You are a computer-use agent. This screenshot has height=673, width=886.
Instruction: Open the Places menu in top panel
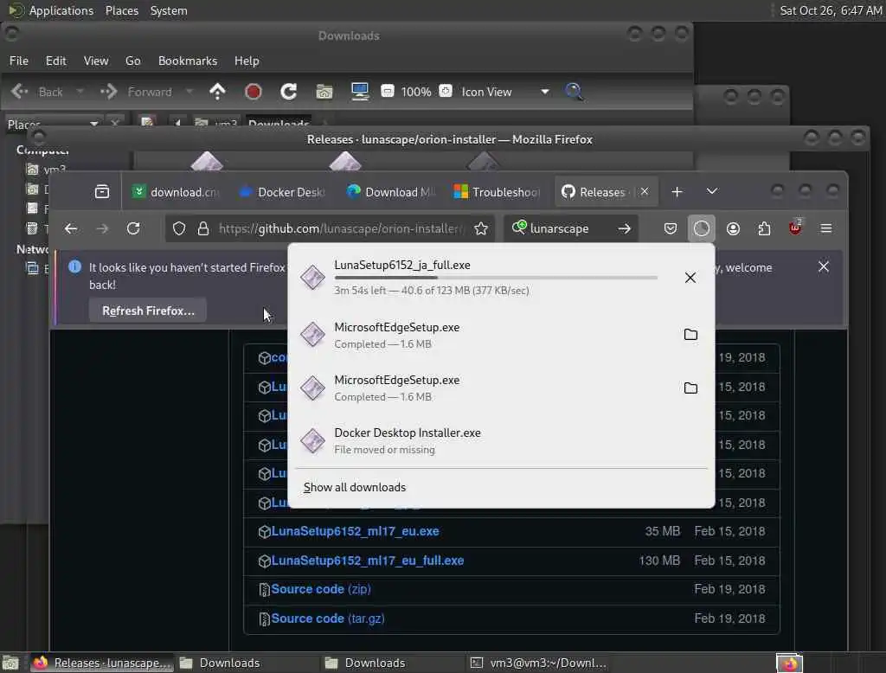tap(121, 10)
